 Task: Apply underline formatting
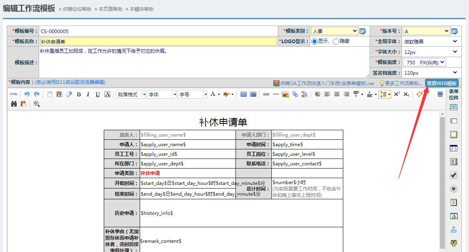[x=98, y=94]
